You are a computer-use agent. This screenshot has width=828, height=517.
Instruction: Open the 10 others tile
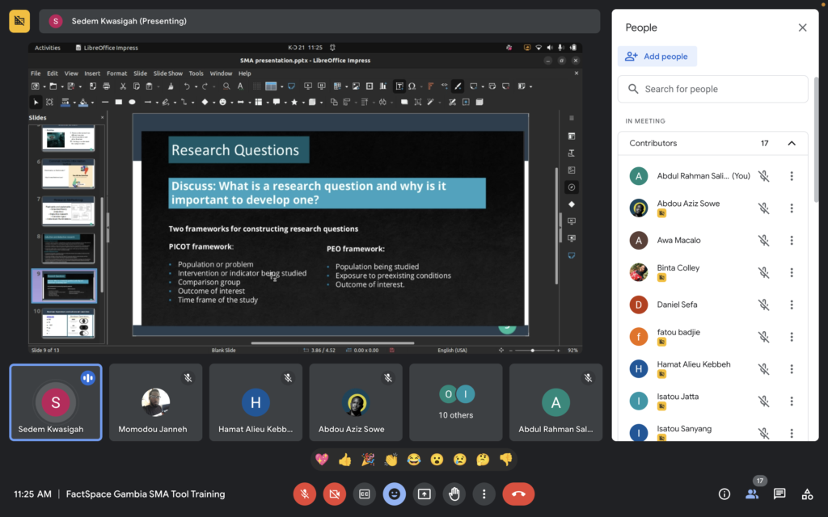[456, 402]
